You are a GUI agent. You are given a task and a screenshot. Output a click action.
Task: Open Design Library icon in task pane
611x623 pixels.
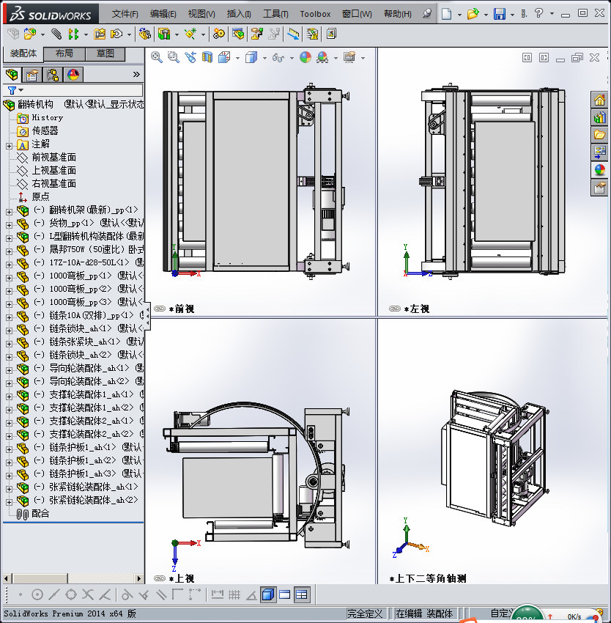point(599,117)
